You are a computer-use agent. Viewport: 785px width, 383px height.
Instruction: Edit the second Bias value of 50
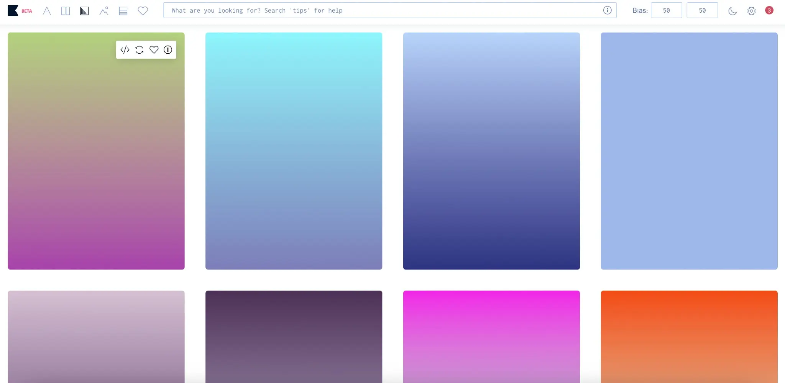pos(703,10)
